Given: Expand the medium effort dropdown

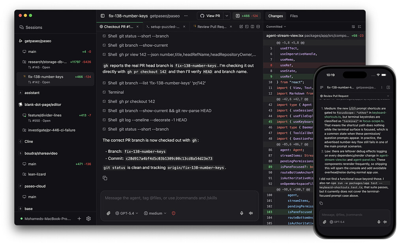Looking at the screenshot, I should point(155,213).
